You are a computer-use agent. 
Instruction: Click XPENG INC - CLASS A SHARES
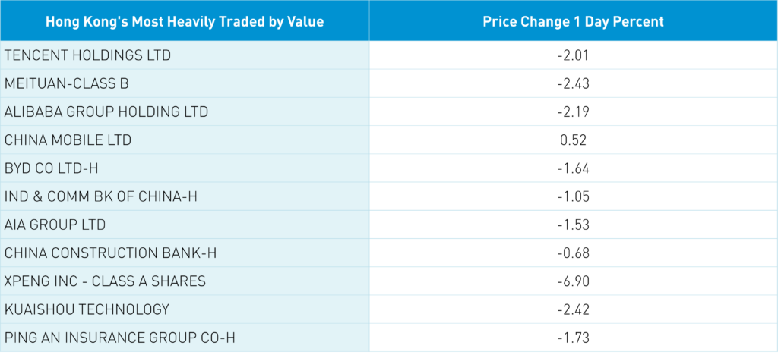tap(105, 281)
